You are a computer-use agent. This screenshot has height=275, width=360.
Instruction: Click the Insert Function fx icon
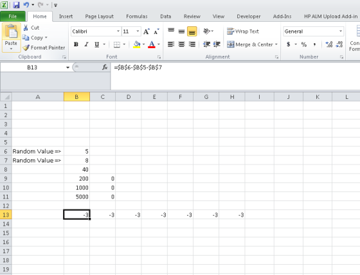[105, 67]
